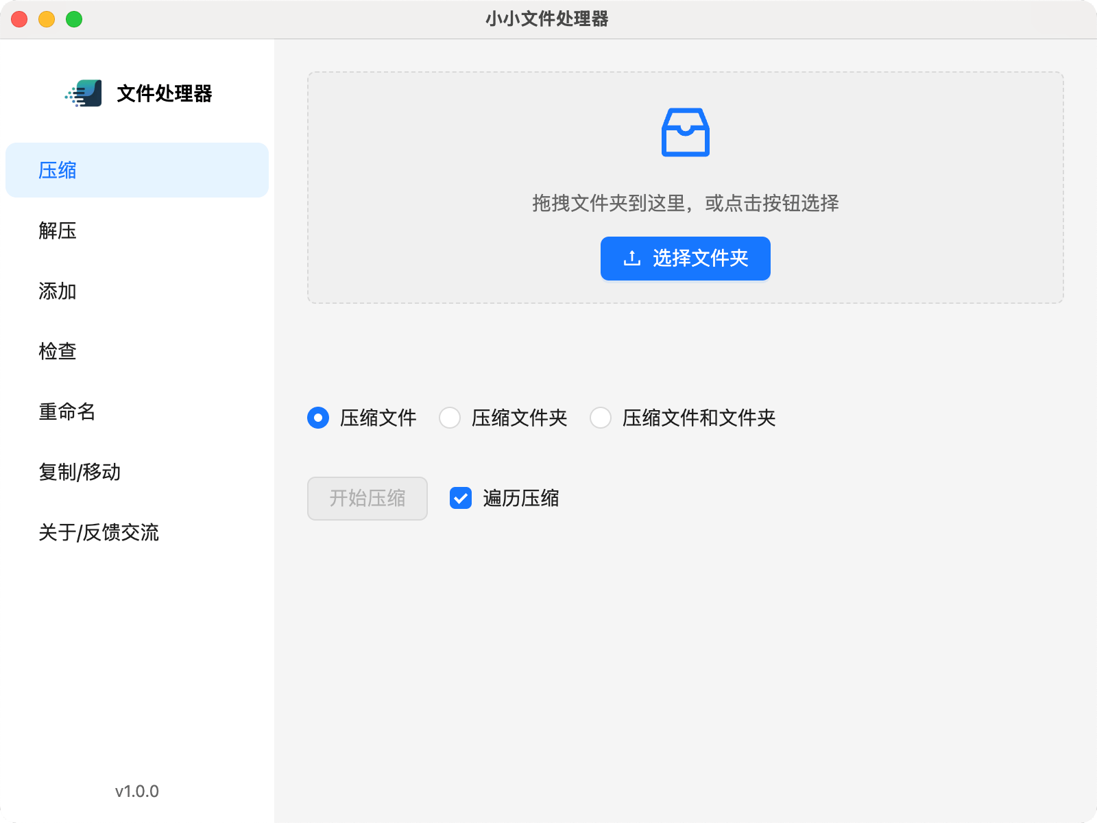
Task: Uncheck the 遍历压缩 checkbox
Action: tap(461, 498)
